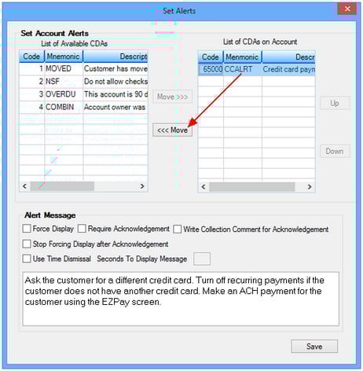Enable the Force Display checkbox

point(27,229)
